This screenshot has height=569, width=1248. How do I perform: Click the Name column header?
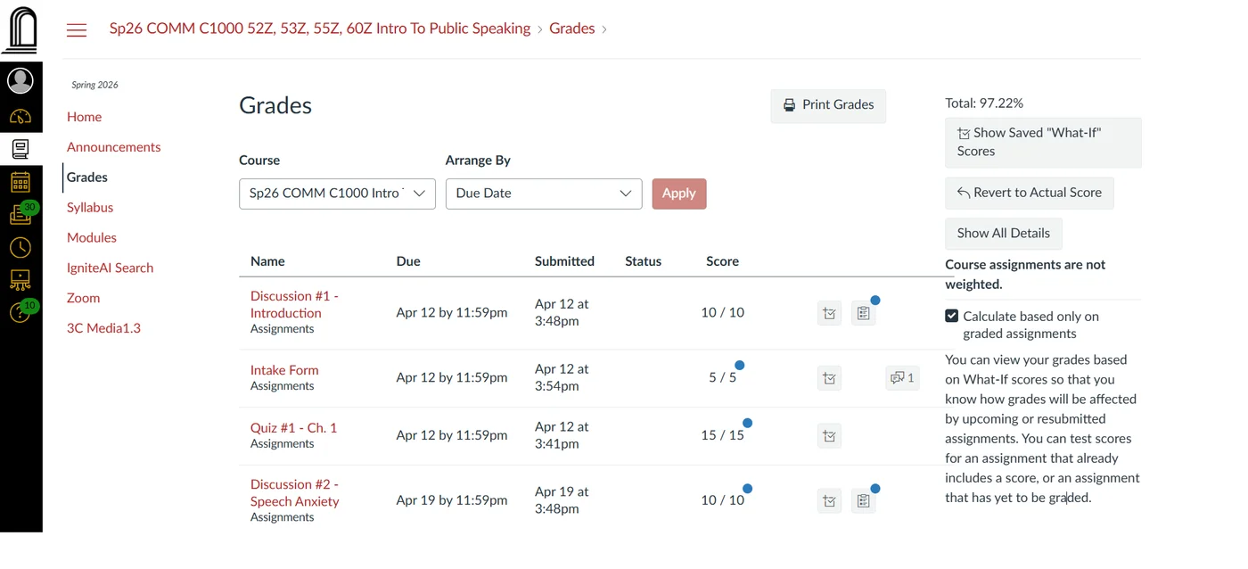267,261
